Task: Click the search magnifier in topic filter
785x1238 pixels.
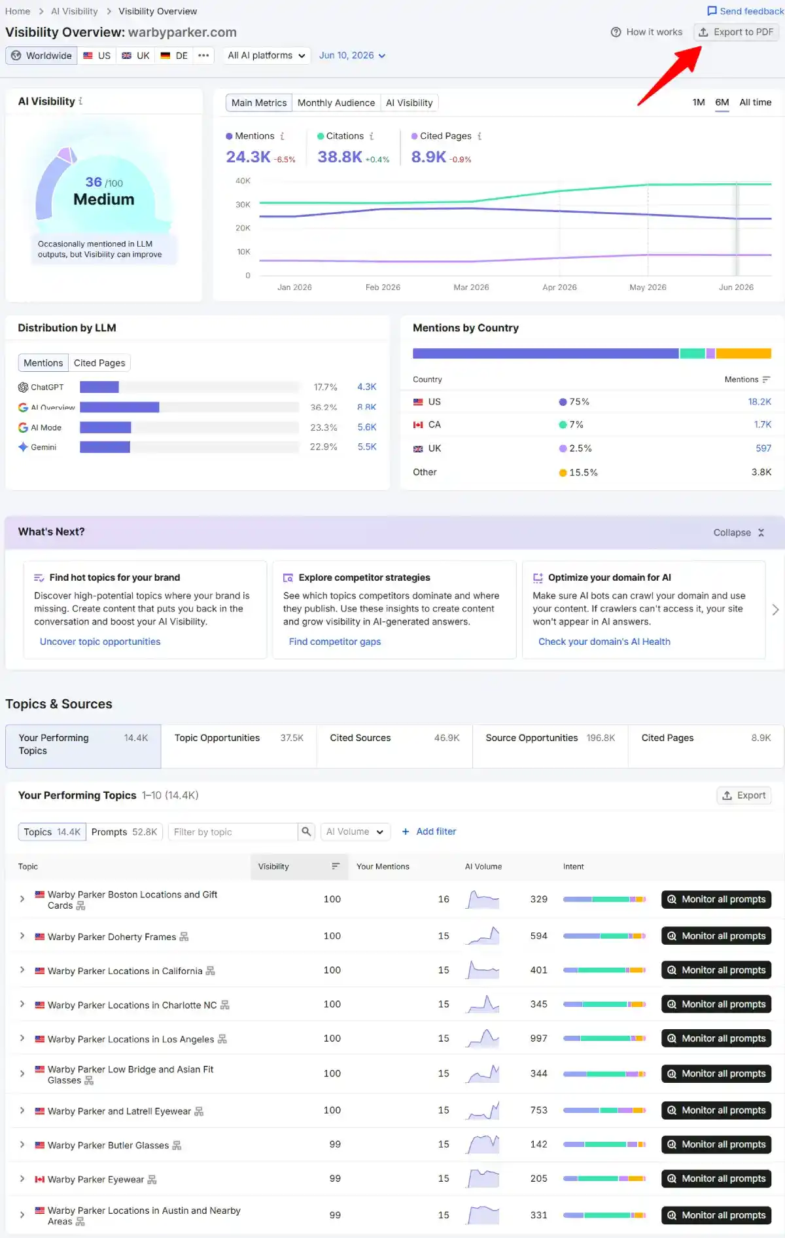Action: tap(306, 831)
